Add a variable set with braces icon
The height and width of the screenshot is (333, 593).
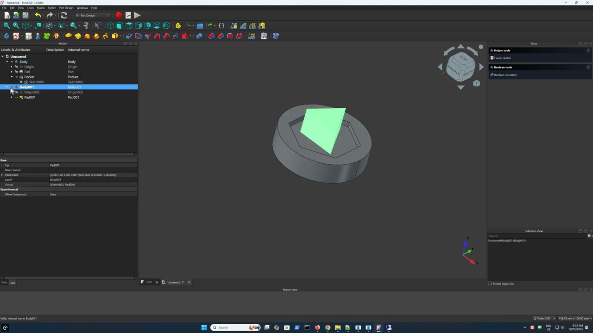point(221,25)
